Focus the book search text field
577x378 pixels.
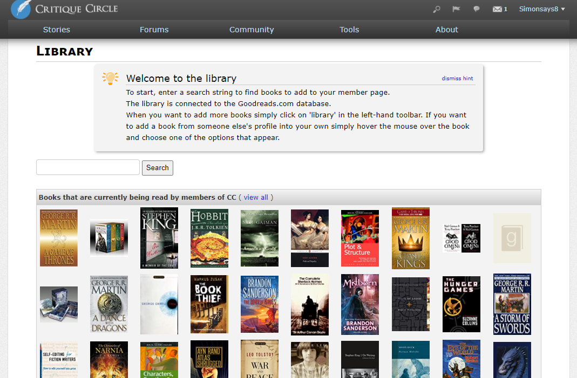pyautogui.click(x=88, y=167)
